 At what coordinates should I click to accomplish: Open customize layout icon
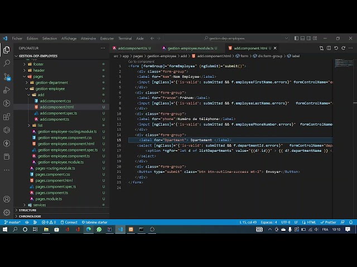[x=315, y=38]
